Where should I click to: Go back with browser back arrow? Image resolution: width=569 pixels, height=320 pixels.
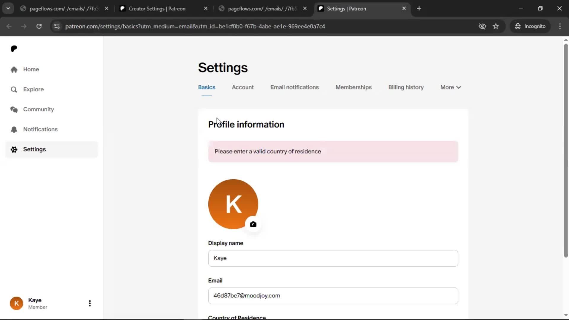(x=9, y=26)
